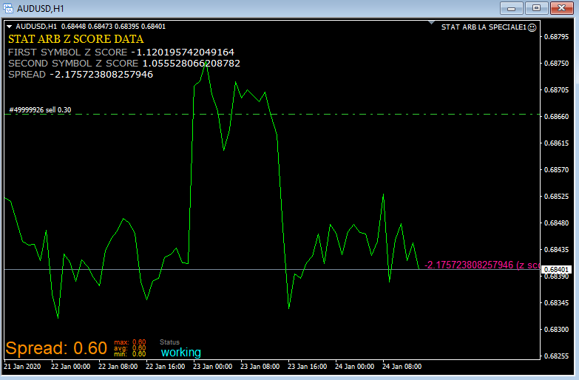579x380 pixels.
Task: Click the Status label above working
Action: [169, 342]
